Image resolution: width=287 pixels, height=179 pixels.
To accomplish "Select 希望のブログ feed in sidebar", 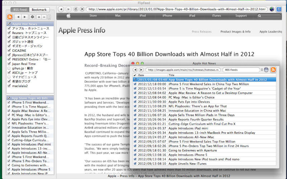I will [x=30, y=82].
